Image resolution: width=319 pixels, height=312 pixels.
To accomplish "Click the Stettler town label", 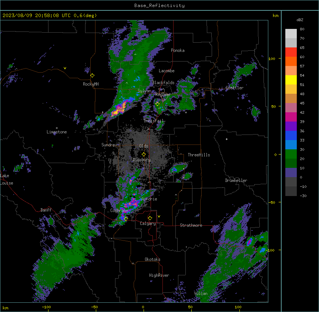I will point(235,88).
